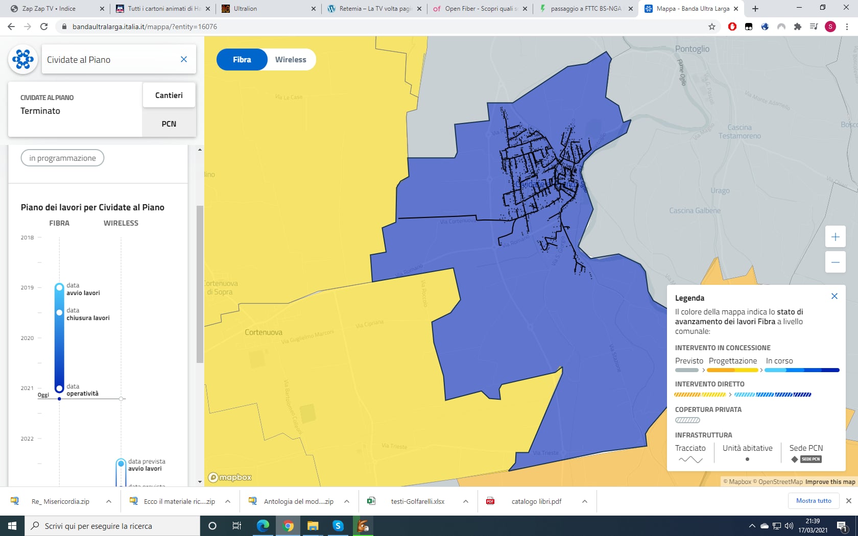Open the Cantieri tab
Screen dimensions: 858x536
pyautogui.click(x=169, y=95)
